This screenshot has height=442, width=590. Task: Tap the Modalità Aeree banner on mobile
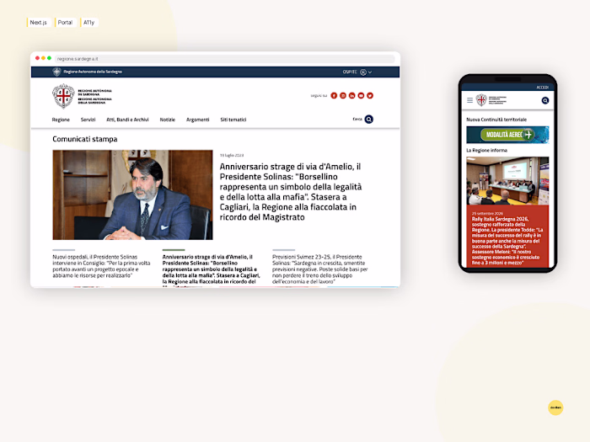507,135
